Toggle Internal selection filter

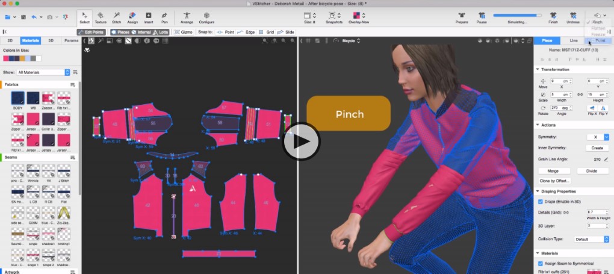click(x=141, y=32)
